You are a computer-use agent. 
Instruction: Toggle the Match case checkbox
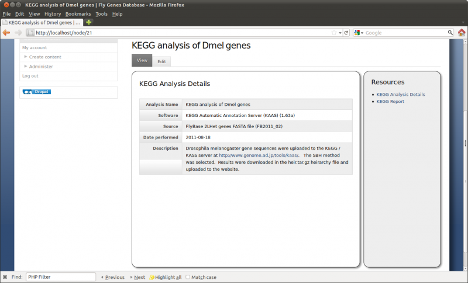(188, 277)
